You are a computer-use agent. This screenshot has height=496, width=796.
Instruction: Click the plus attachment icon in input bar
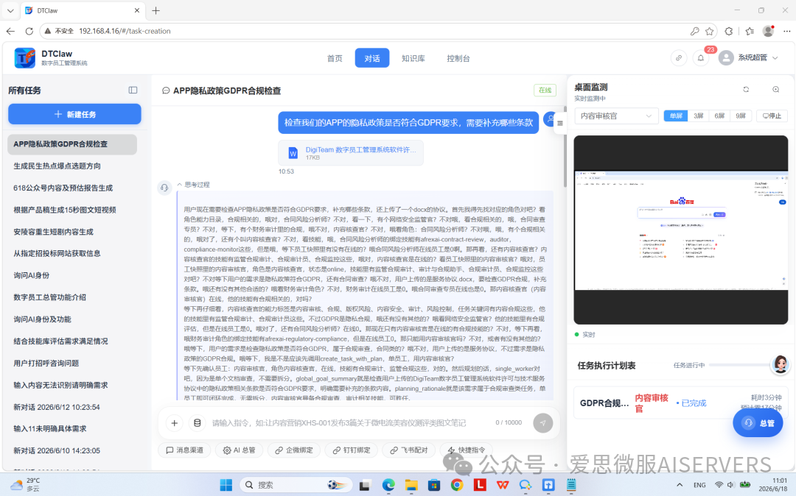pos(174,422)
